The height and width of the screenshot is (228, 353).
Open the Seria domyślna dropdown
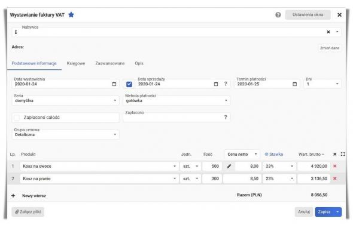(x=115, y=100)
